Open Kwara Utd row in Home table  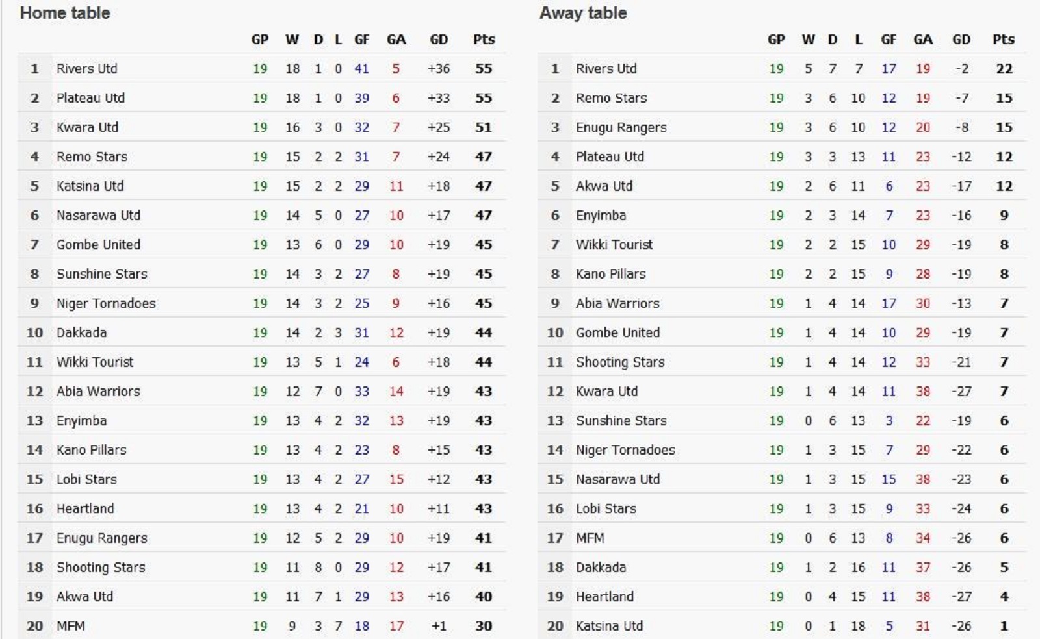[262, 127]
